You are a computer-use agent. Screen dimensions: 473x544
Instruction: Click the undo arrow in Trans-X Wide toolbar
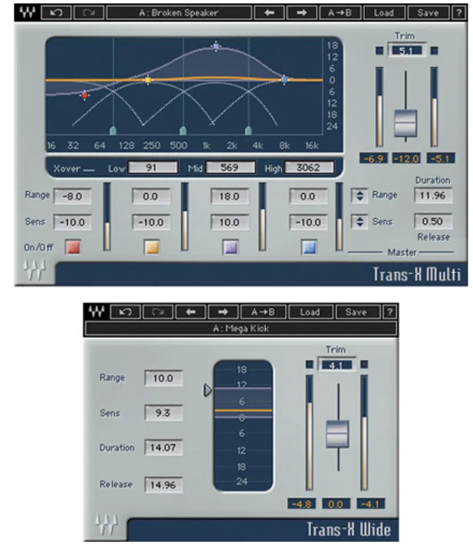coord(125,312)
